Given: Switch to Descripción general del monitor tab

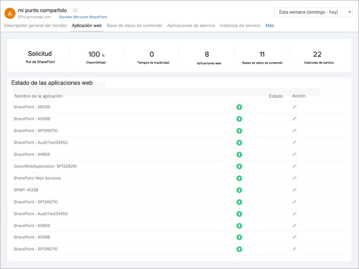Looking at the screenshot, I should coord(35,26).
